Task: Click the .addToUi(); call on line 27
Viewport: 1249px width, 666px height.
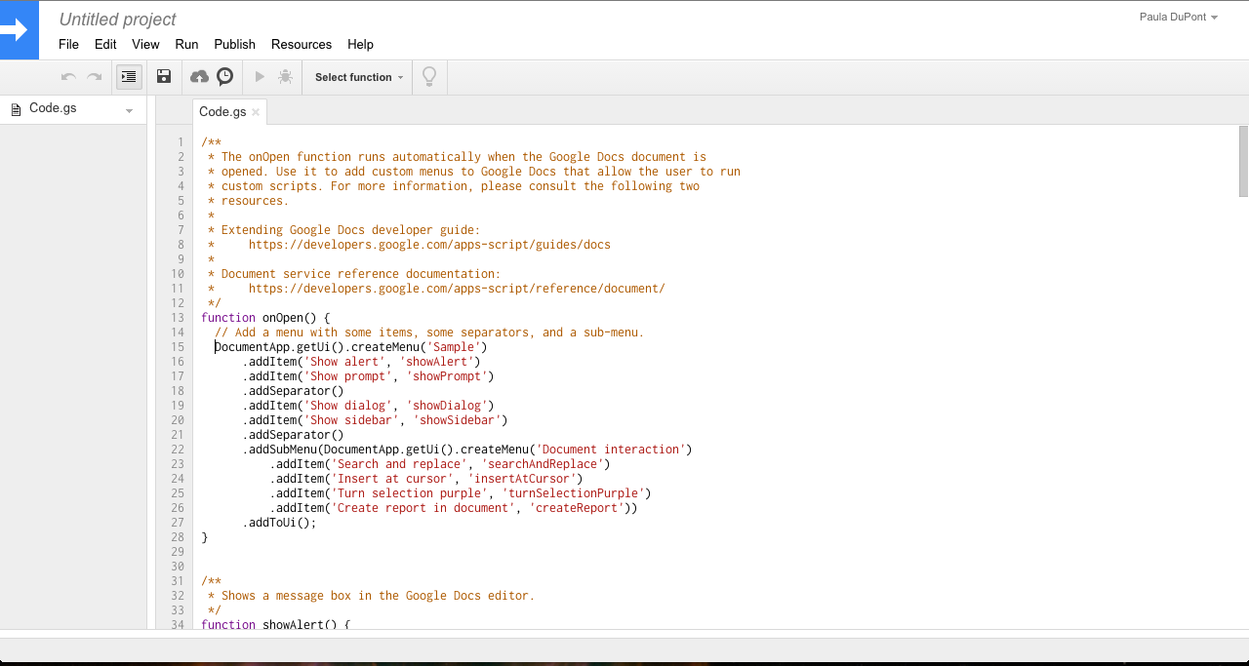Action: click(x=280, y=523)
